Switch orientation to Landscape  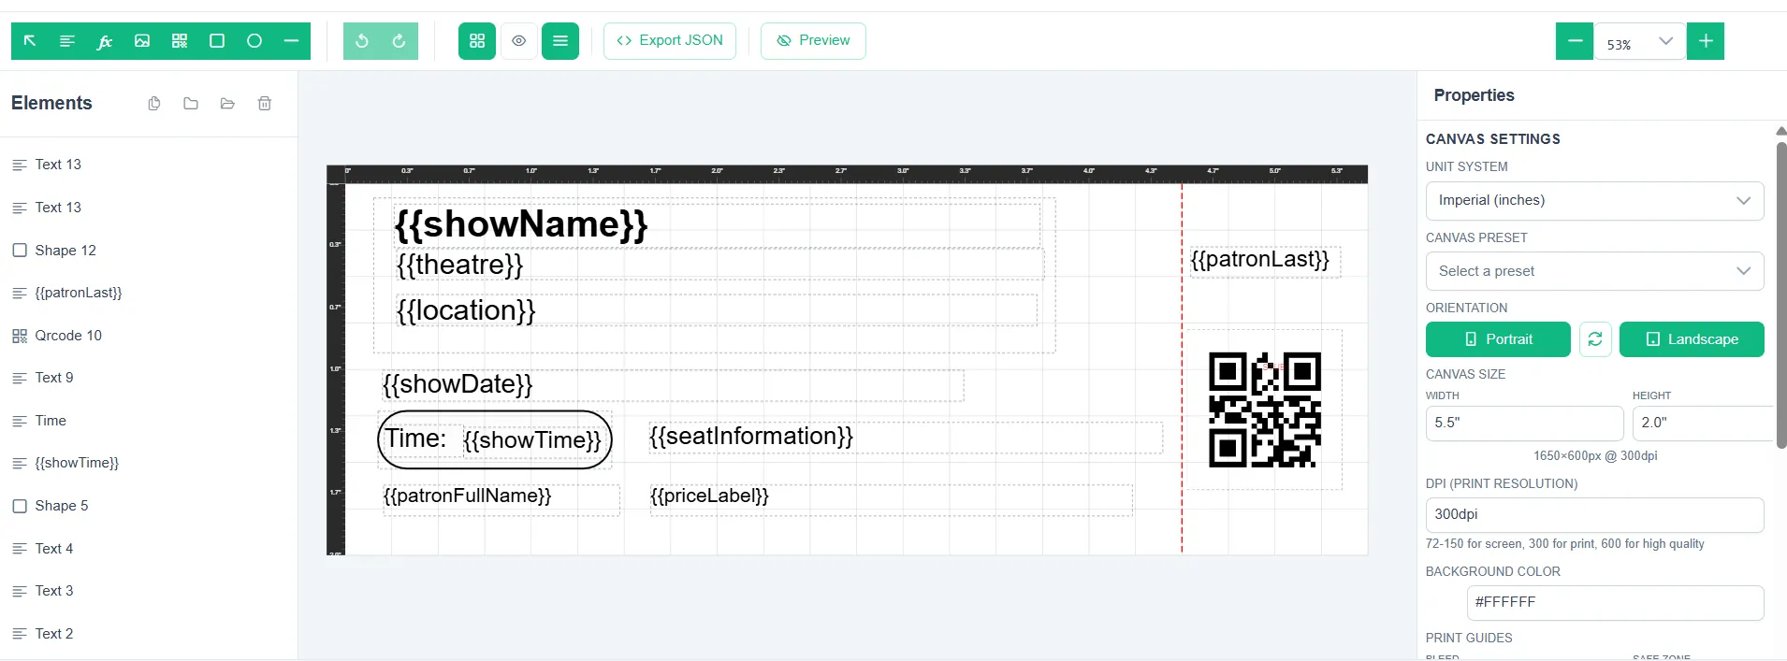pyautogui.click(x=1692, y=339)
